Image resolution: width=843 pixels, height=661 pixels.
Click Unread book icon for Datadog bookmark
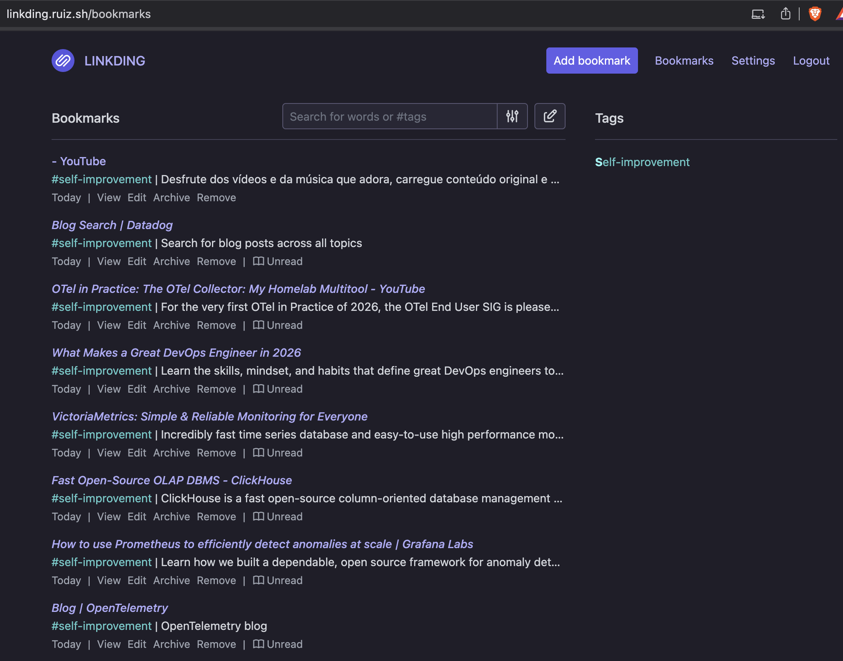pos(258,261)
